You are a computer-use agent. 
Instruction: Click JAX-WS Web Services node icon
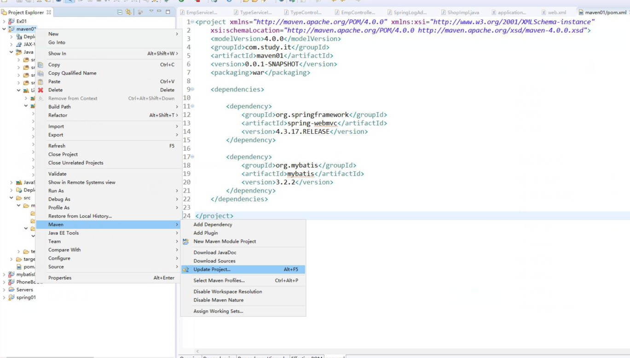(19, 45)
